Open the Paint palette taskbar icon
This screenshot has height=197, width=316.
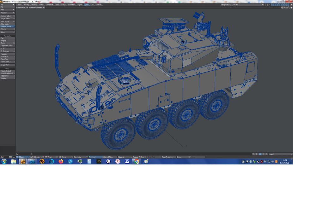tap(146, 161)
